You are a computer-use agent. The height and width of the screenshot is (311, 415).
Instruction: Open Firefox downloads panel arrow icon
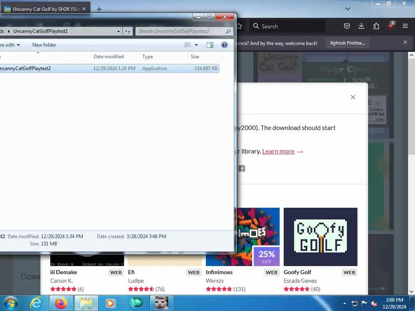click(x=361, y=26)
